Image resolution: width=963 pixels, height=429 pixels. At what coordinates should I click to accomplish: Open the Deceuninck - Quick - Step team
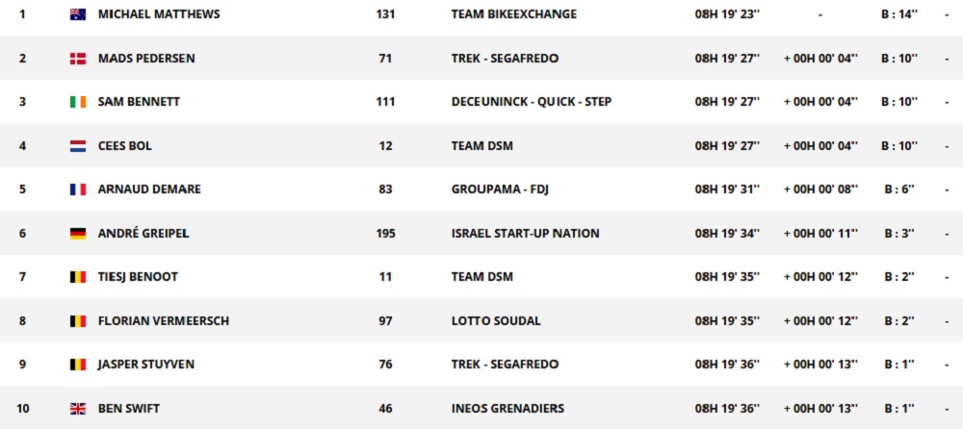click(x=531, y=102)
